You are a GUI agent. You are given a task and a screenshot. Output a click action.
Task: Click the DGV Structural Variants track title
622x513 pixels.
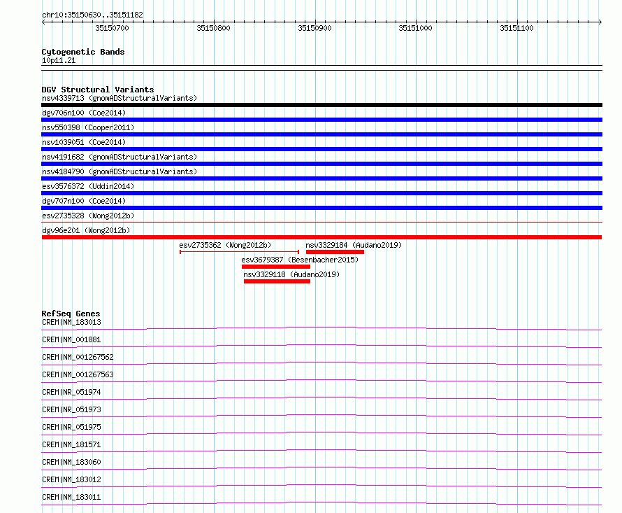point(98,90)
